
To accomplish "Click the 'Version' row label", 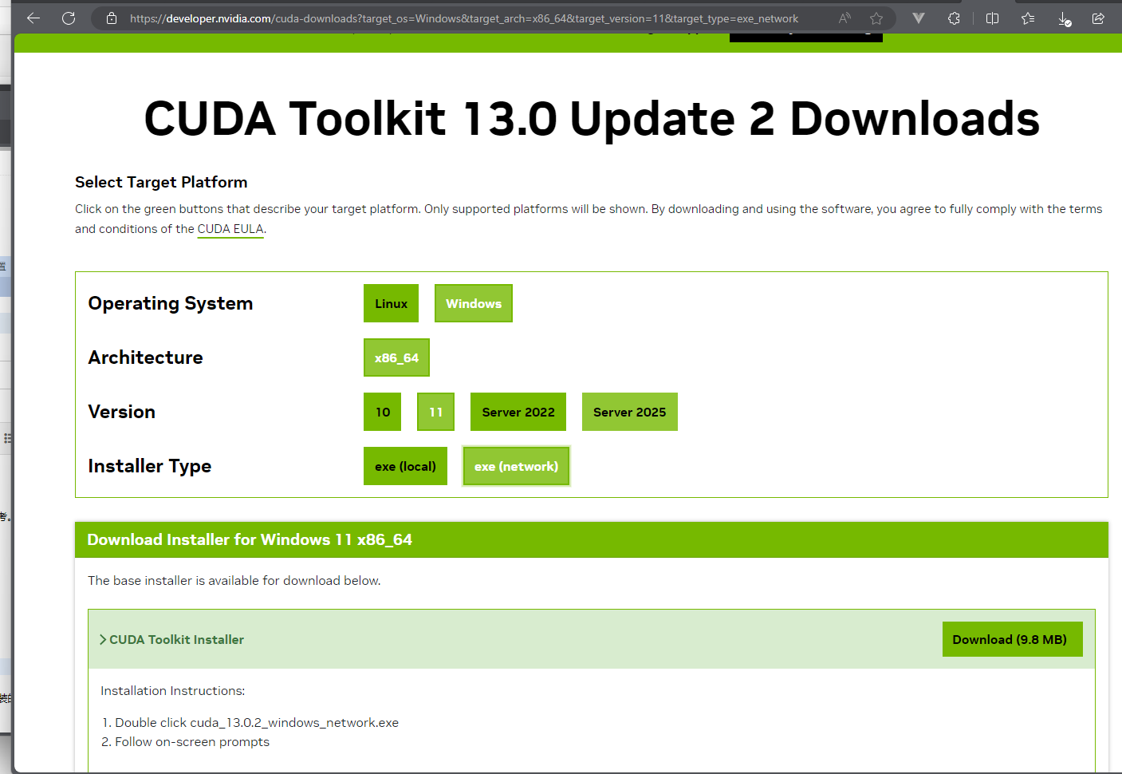I will 122,412.
